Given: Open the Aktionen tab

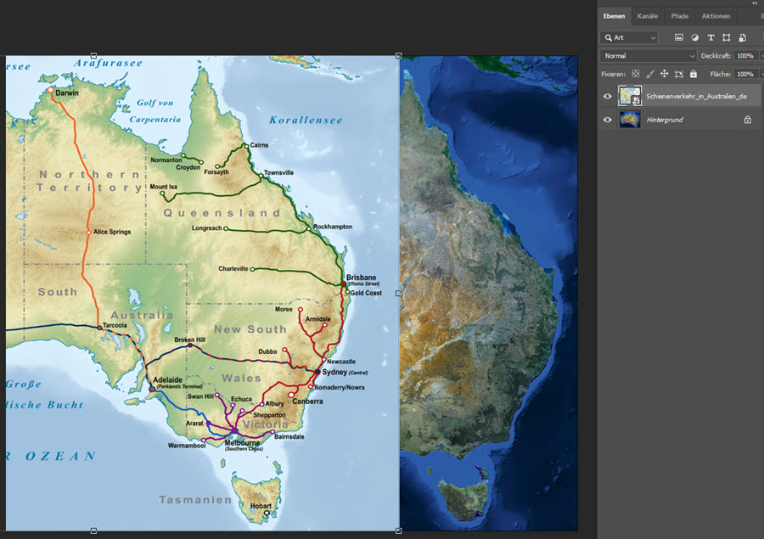Looking at the screenshot, I should [x=716, y=16].
